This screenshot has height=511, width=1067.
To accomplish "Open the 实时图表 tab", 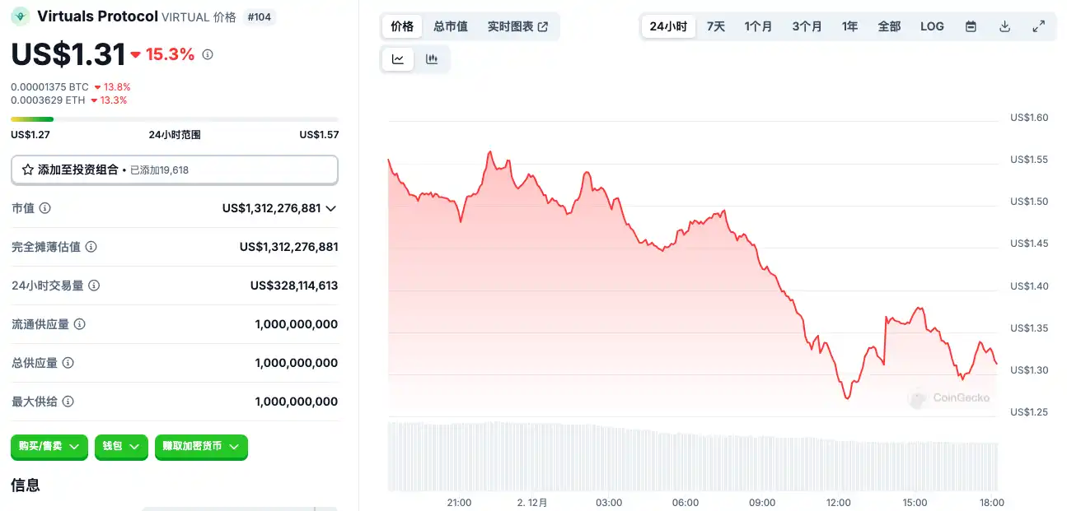I will tap(517, 26).
